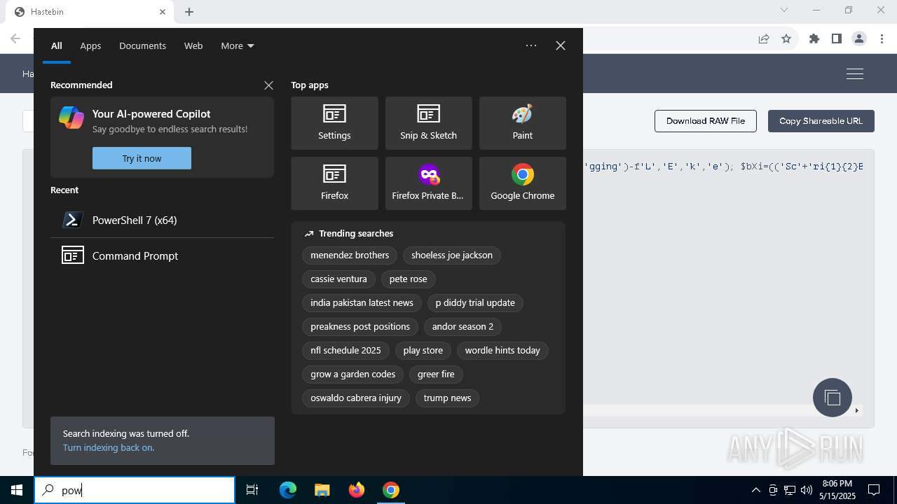Search wordle hints today
Image resolution: width=897 pixels, height=504 pixels.
pyautogui.click(x=502, y=351)
